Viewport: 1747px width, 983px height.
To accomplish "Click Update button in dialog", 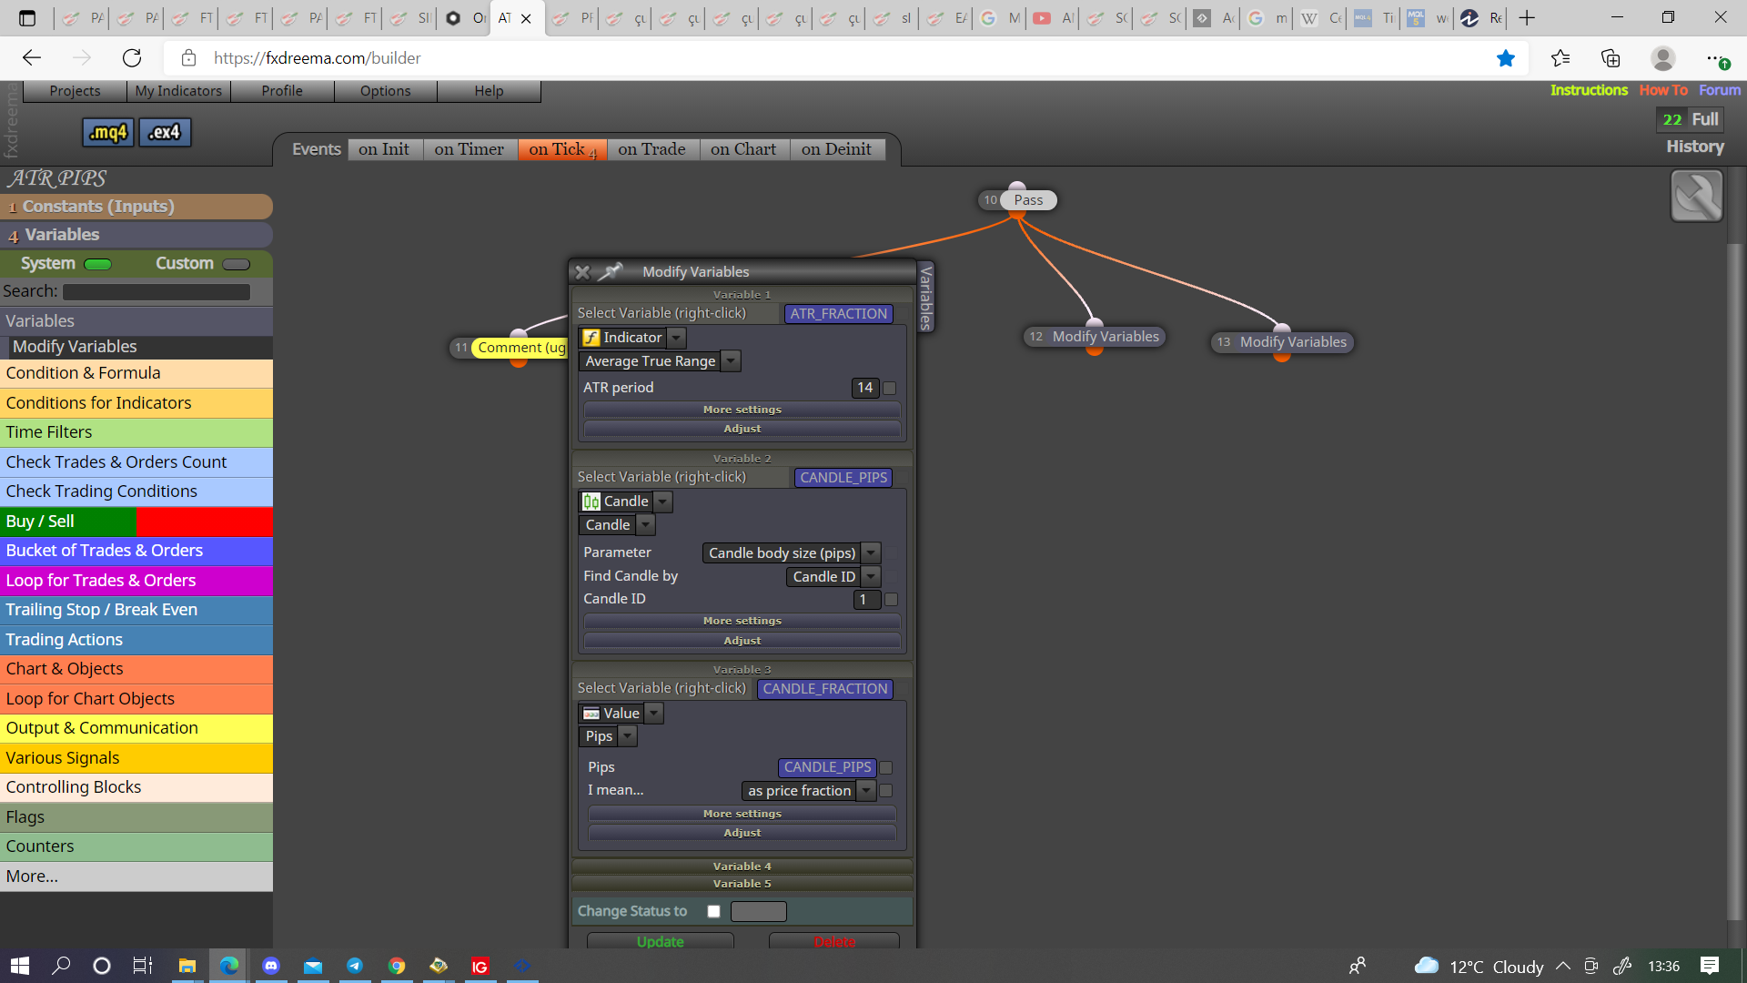I will [661, 941].
